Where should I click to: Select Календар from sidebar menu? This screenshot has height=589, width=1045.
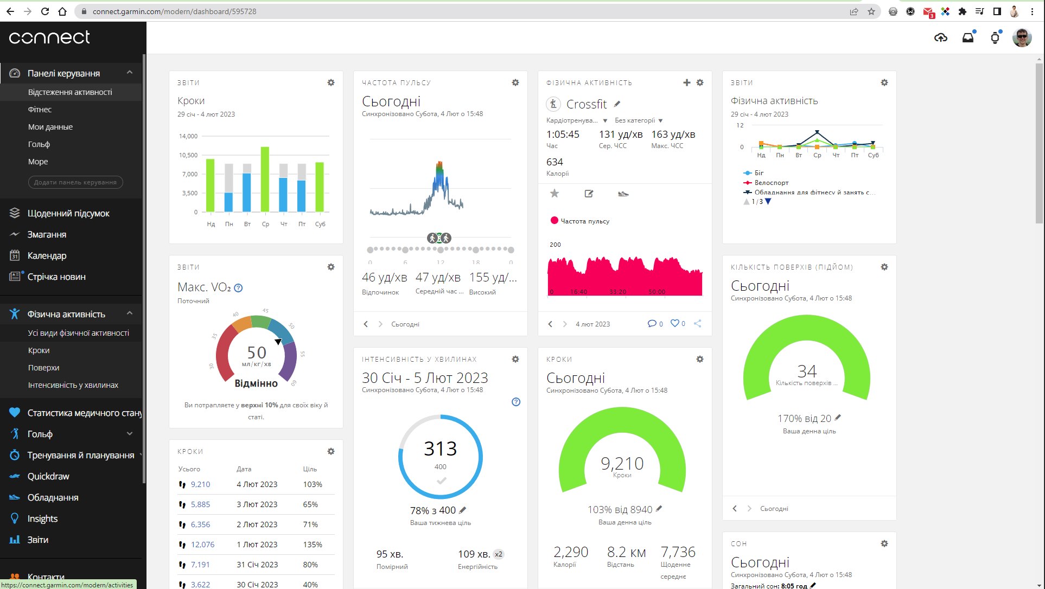pos(47,255)
